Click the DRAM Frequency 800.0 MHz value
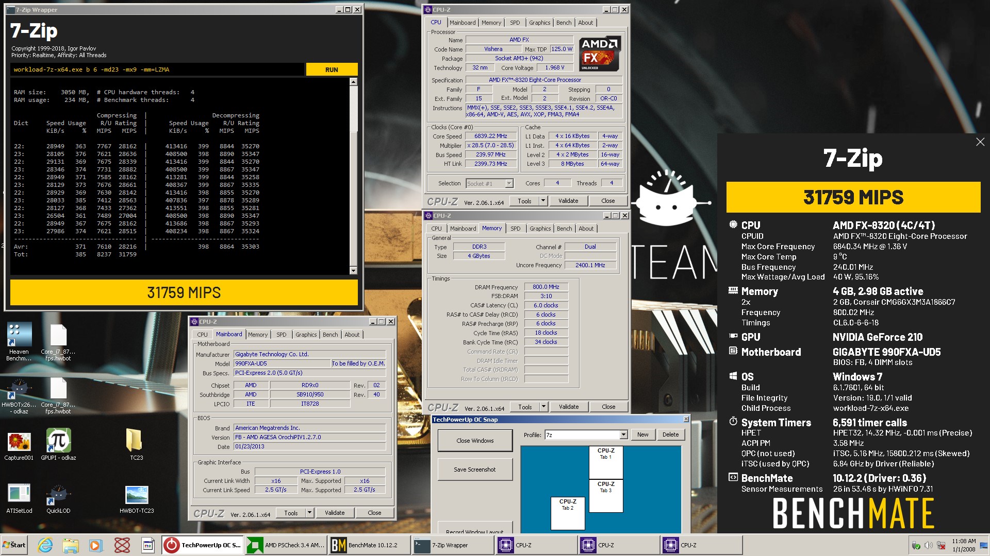The width and height of the screenshot is (990, 556). [x=546, y=287]
